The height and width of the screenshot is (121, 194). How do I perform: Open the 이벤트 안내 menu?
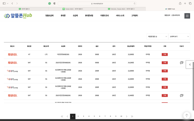tap(104, 15)
